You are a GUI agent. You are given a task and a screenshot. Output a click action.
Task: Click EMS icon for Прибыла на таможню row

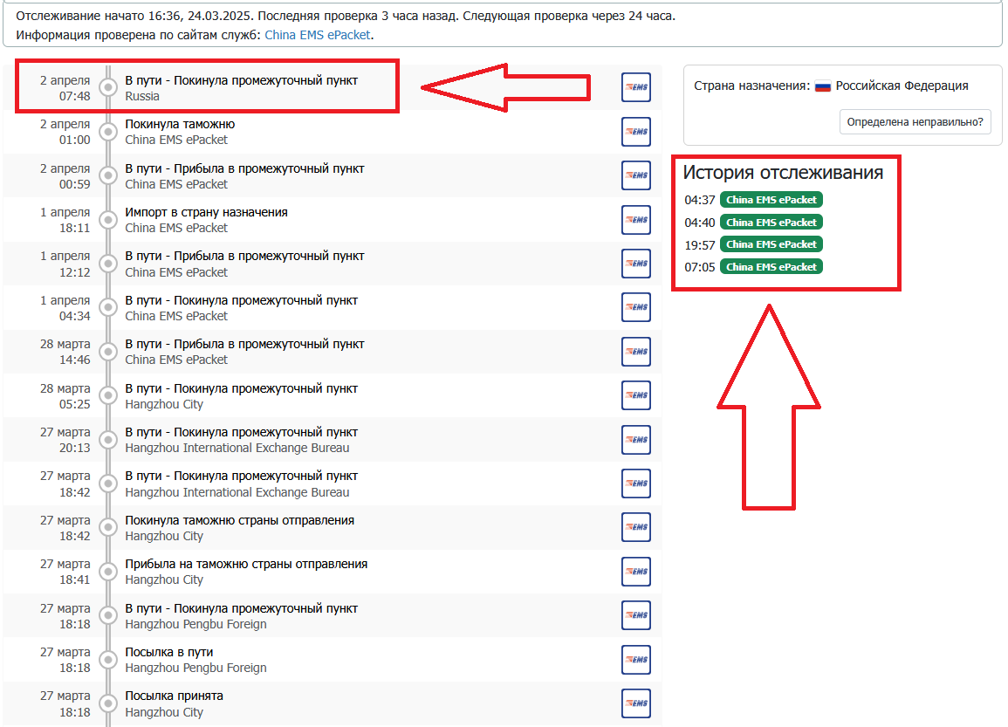tap(636, 572)
